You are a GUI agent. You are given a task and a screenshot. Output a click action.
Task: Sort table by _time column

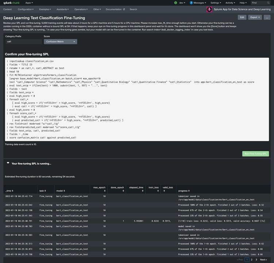9,191
